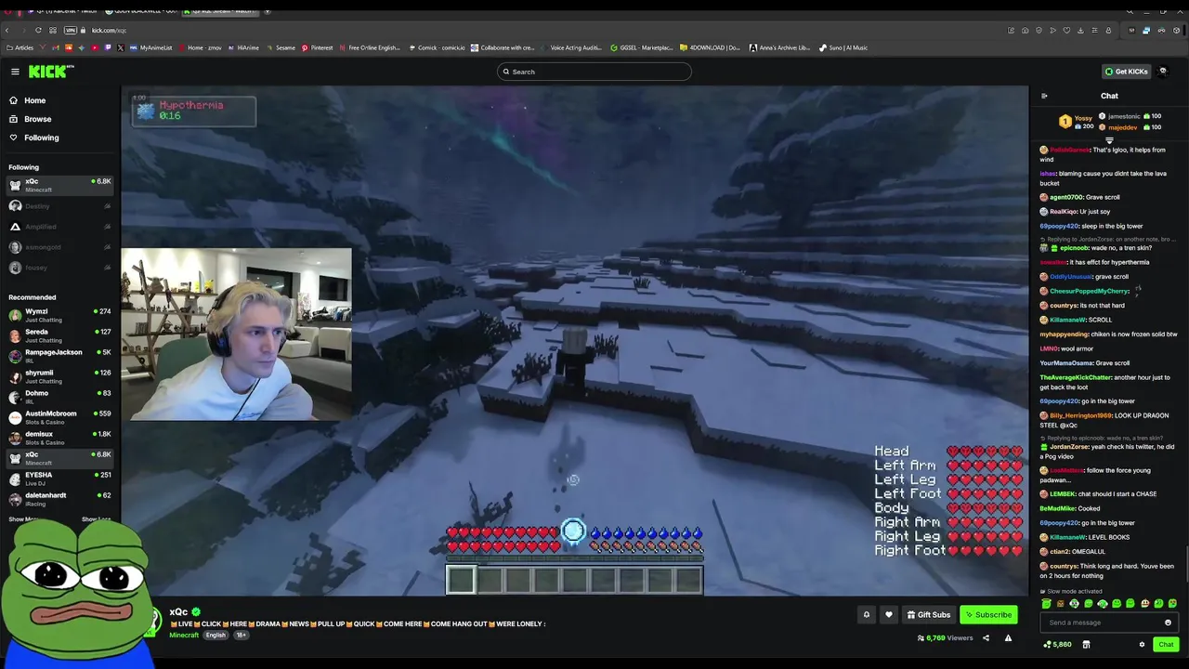
Task: Click the icon right of Get KICKs
Action: point(1162,72)
